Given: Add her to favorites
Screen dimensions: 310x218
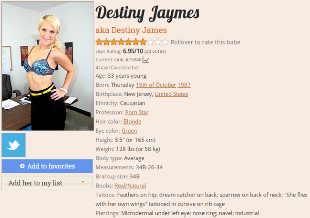Looking at the screenshot, I should [x=47, y=166].
